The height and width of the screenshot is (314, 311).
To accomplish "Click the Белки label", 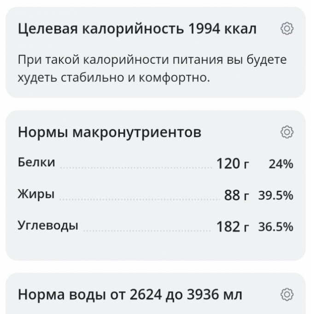I will click(36, 162).
